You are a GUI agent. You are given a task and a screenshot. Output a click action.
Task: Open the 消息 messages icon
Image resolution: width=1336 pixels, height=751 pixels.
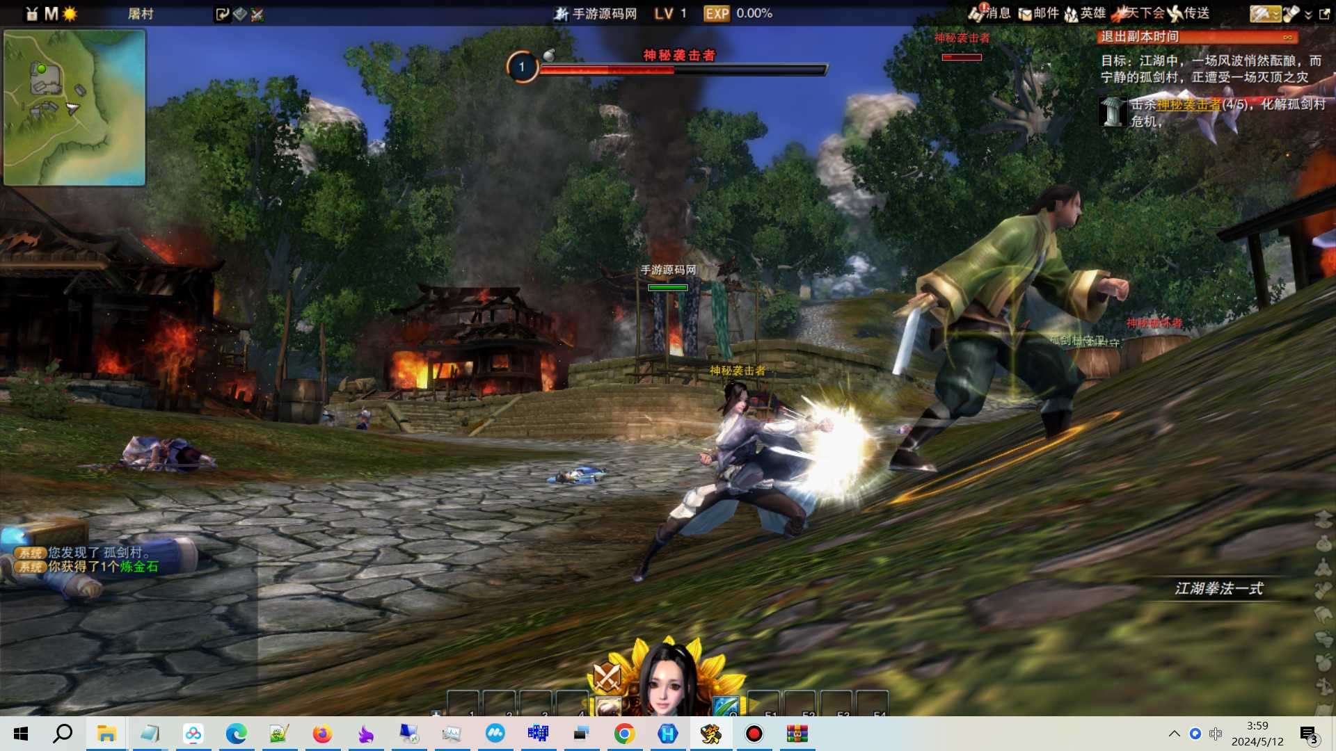[989, 13]
